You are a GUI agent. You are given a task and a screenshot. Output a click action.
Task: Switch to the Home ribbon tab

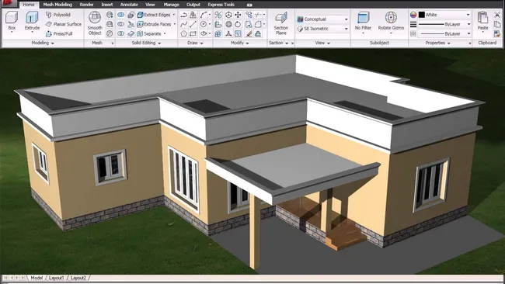click(29, 5)
